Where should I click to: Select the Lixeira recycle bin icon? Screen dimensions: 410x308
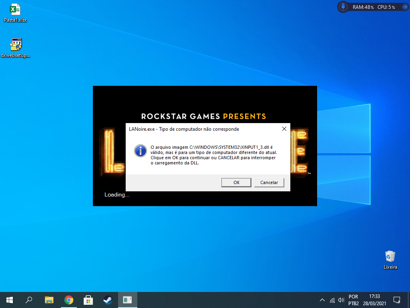tap(390, 260)
